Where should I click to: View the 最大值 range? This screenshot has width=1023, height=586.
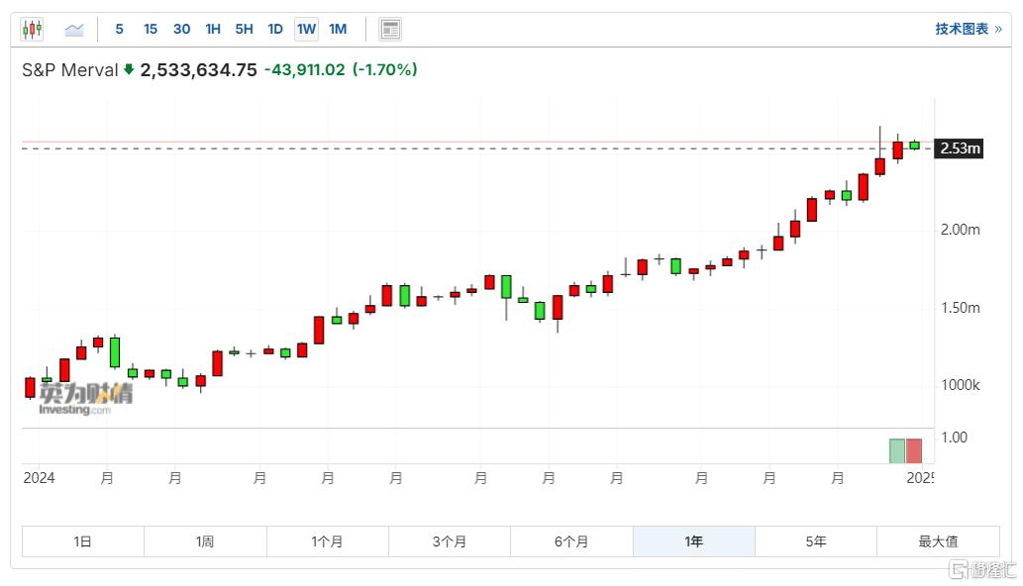(938, 541)
